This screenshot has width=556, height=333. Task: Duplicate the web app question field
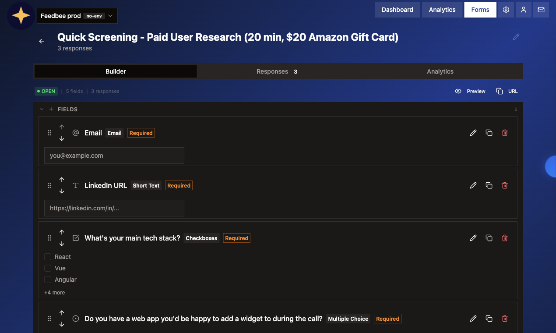(x=489, y=319)
